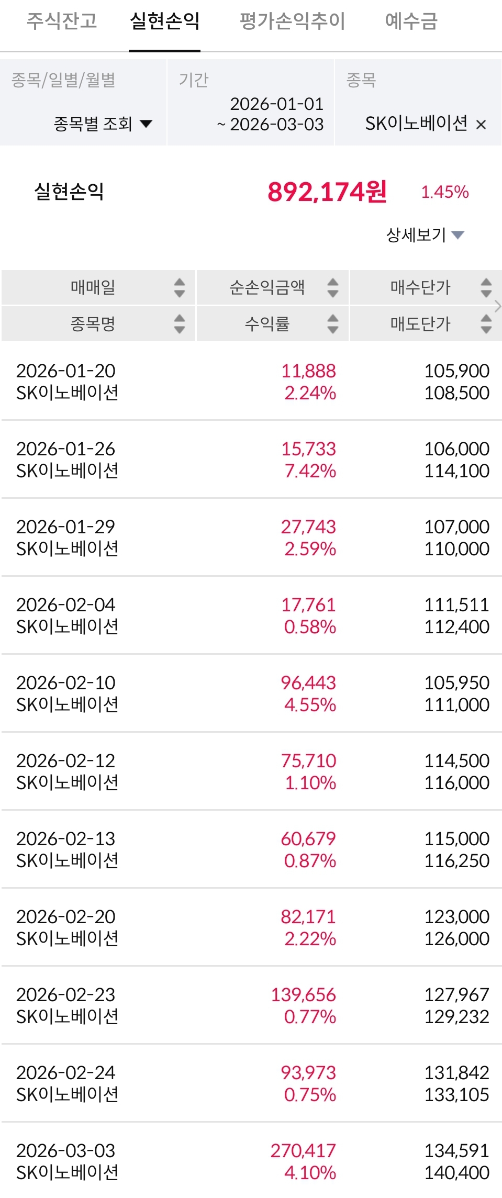
Task: Clear the SK이노베이션 stock filter
Action: [481, 125]
